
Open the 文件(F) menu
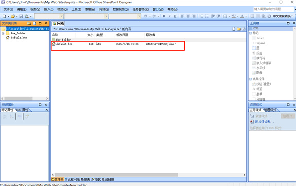[x=8, y=9]
